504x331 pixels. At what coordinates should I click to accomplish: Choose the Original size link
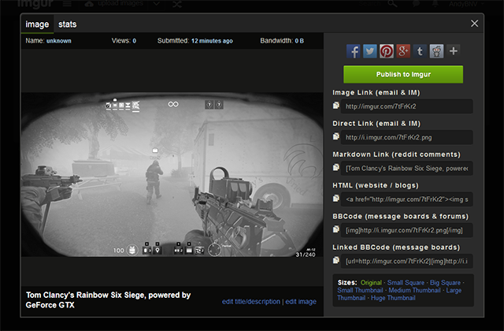(x=371, y=282)
